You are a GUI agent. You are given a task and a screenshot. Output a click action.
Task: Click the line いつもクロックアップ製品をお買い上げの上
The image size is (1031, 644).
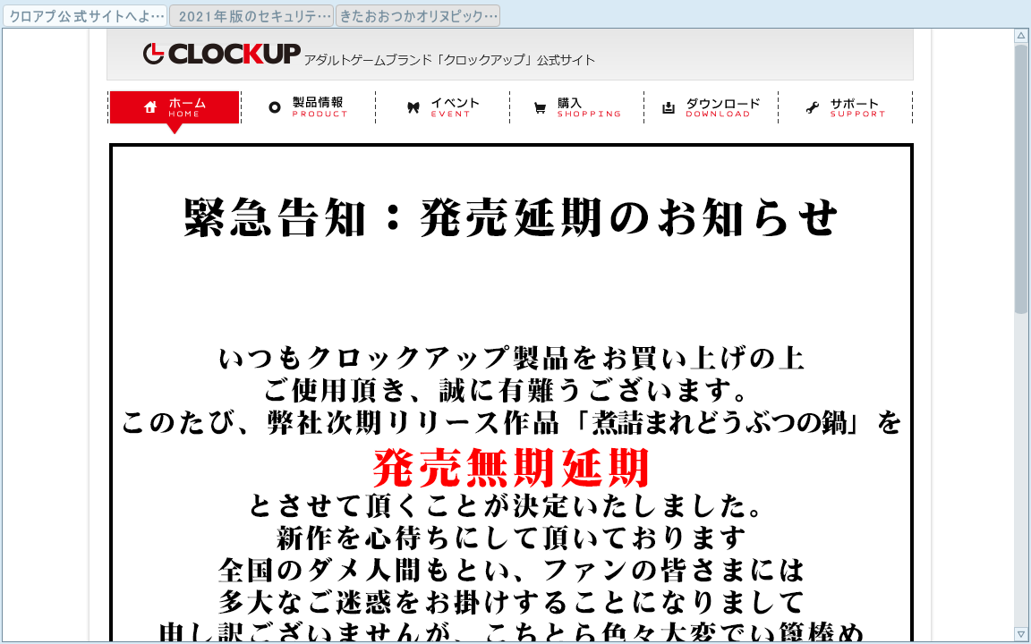(x=511, y=359)
